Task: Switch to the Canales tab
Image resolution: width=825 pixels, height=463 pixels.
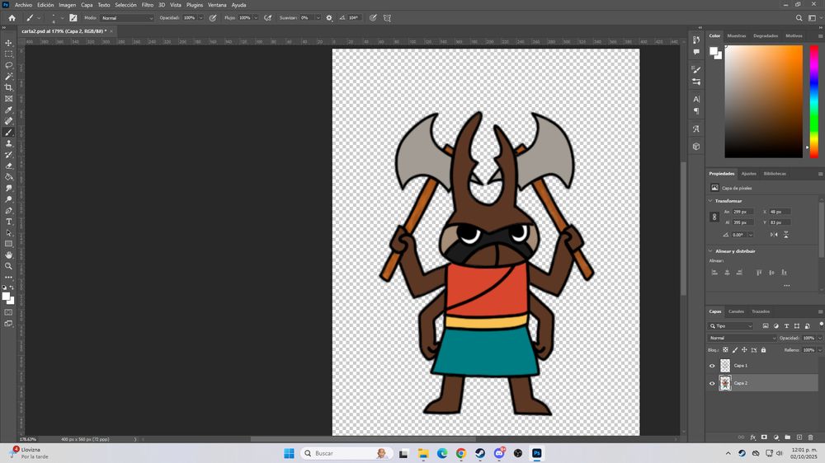Action: [735, 311]
